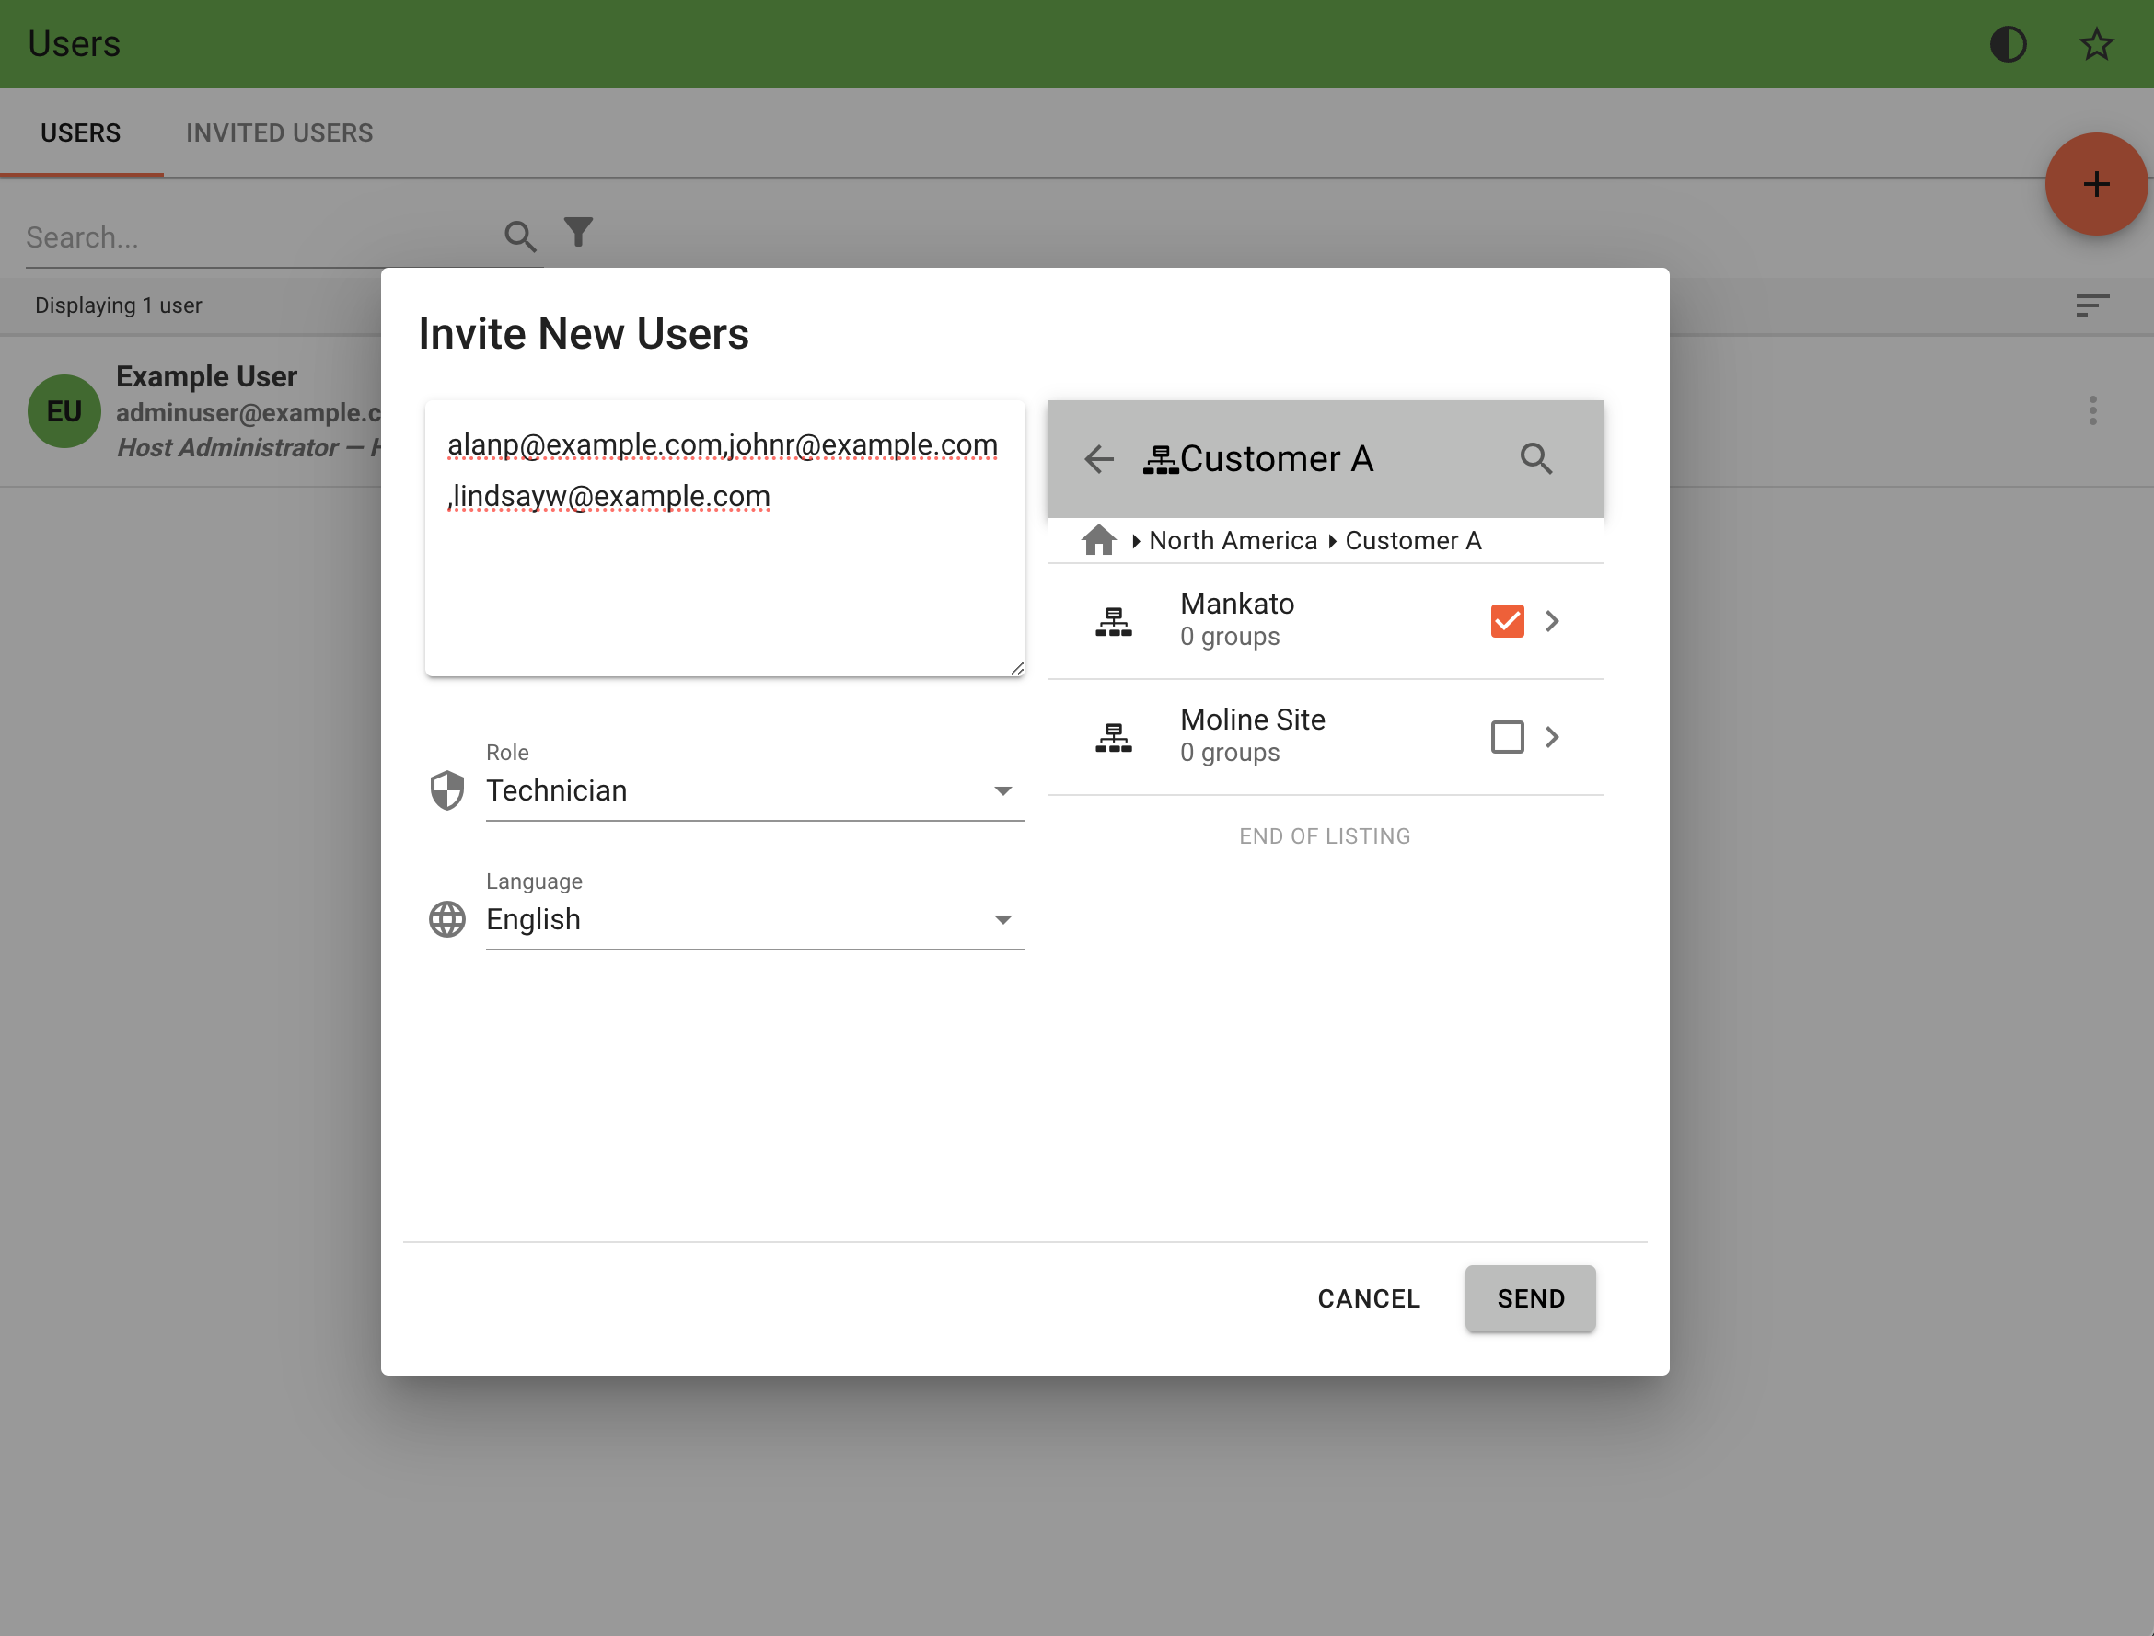Click the site/network icon next to Mankato
Viewport: 2154px width, 1636px height.
pyautogui.click(x=1116, y=620)
